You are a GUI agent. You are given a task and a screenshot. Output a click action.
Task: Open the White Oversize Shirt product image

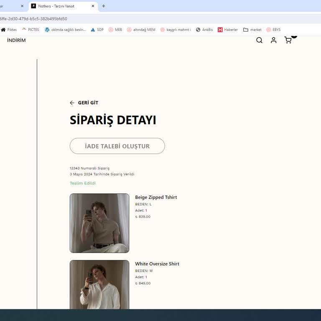[99, 285]
